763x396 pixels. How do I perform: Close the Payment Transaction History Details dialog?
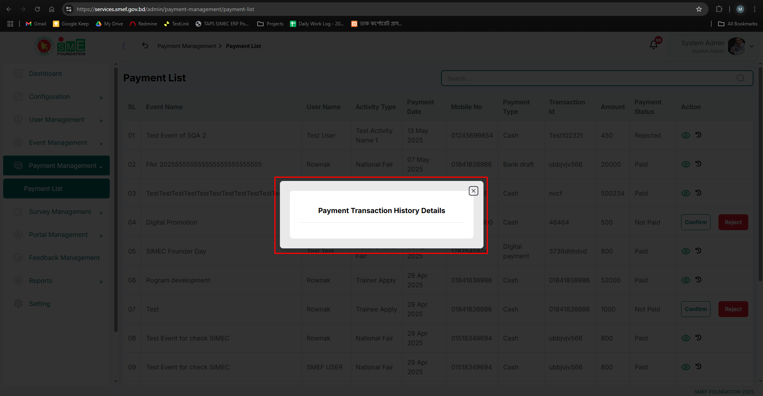[x=473, y=191]
